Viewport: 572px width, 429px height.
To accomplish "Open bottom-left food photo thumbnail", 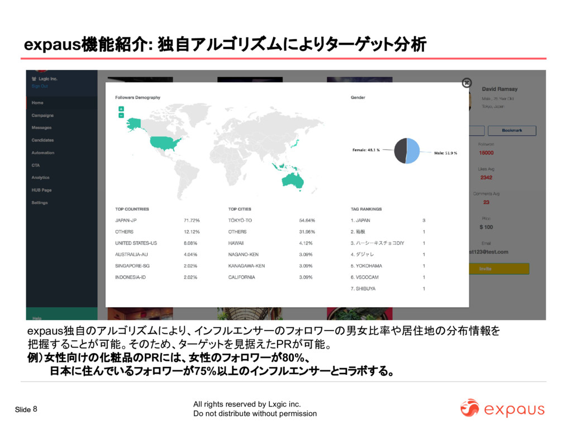I will (x=140, y=314).
